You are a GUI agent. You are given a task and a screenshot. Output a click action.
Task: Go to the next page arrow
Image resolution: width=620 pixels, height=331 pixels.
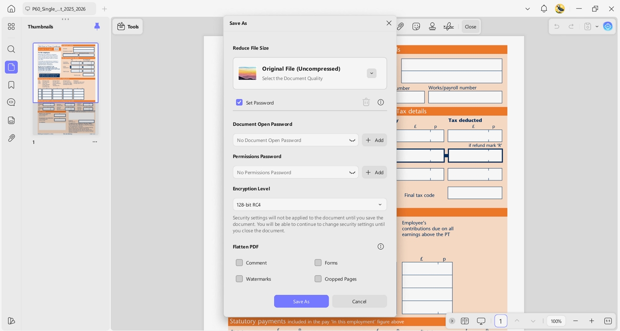tap(533, 321)
